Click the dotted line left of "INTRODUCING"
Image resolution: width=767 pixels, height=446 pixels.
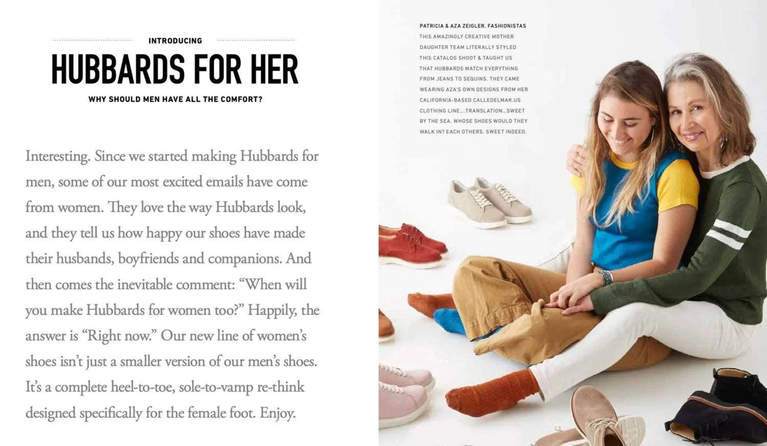click(93, 40)
